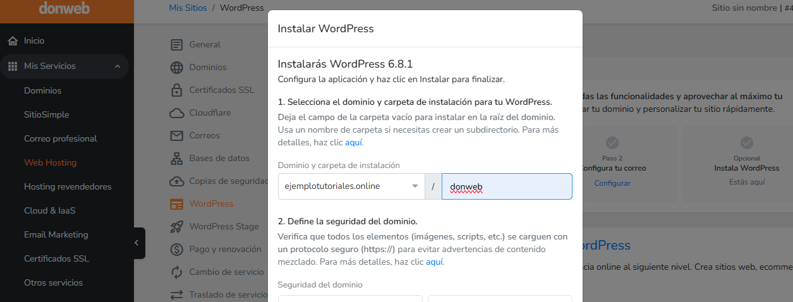Click the Cambio de servicio refresh icon
This screenshot has width=793, height=302.
tap(177, 272)
